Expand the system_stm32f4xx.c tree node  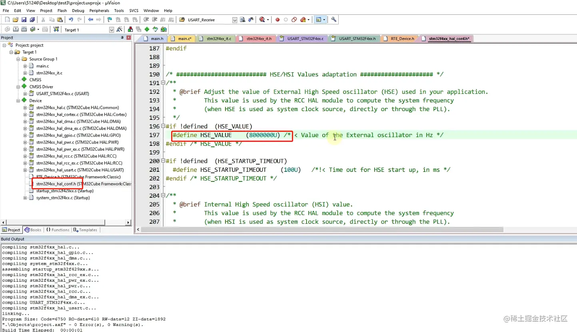(x=25, y=198)
